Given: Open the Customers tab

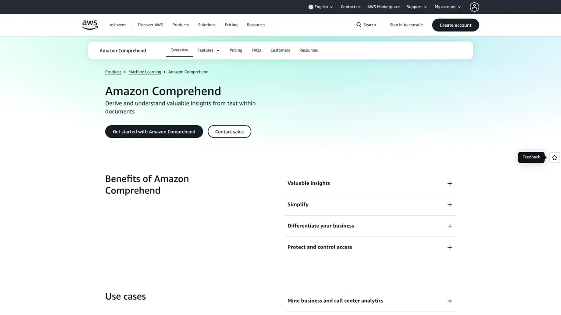Looking at the screenshot, I should (x=280, y=50).
